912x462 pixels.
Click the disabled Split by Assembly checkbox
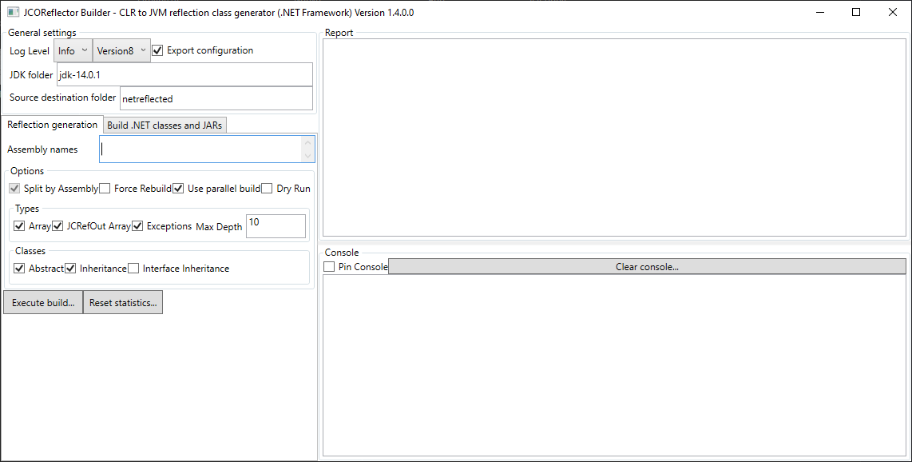(x=14, y=189)
